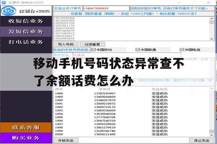Viewport: 217px width, 144px height.
Task: Select phone number 13009218872
Action: (x=105, y=104)
